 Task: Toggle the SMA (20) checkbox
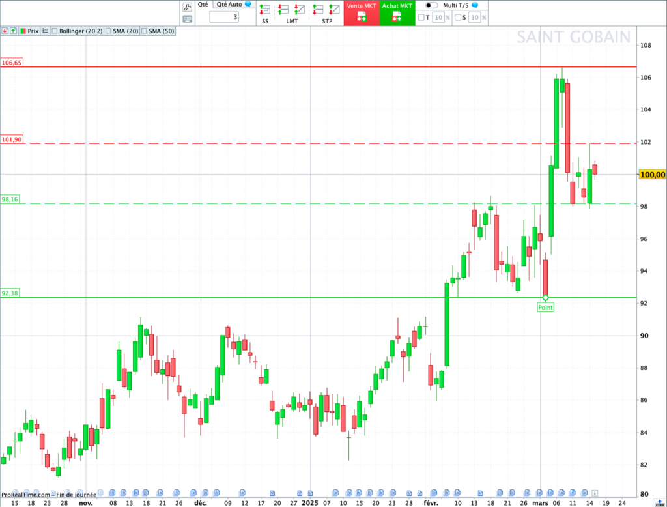108,31
